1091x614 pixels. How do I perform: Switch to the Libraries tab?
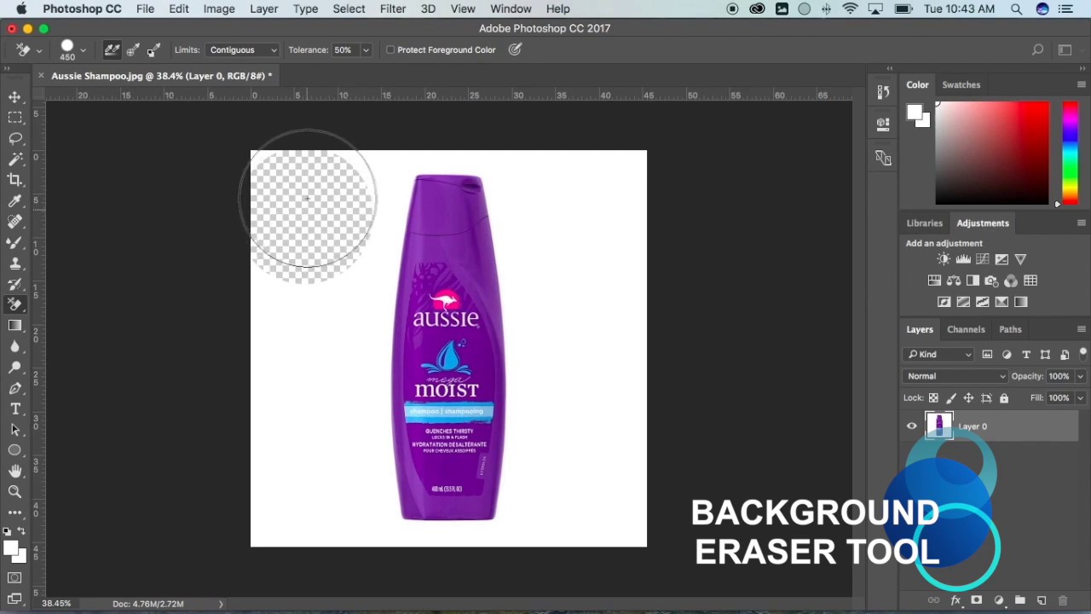tap(924, 223)
